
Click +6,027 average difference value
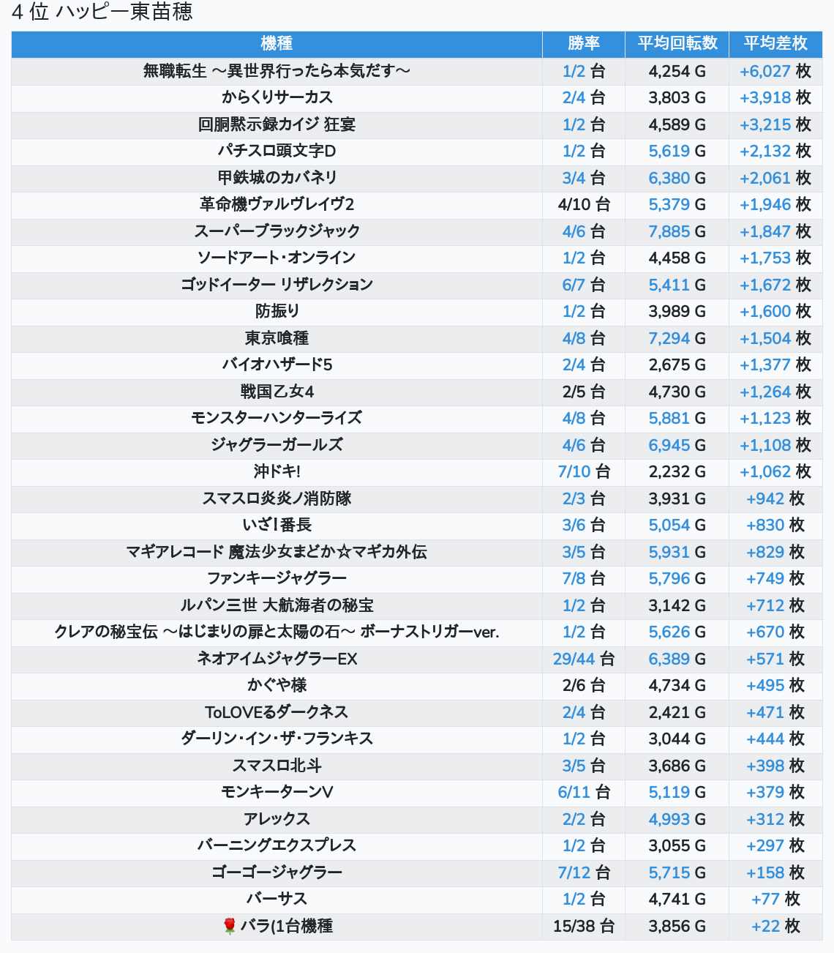[765, 71]
